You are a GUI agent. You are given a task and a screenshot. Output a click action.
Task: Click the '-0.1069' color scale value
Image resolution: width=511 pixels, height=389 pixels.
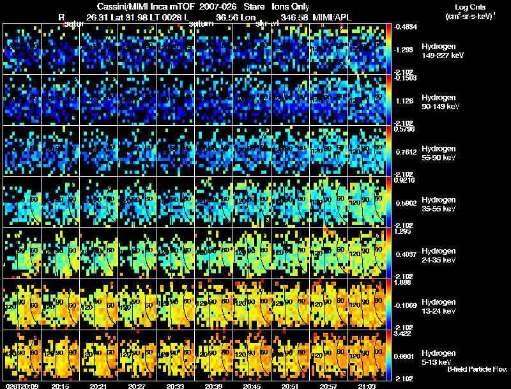406,305
